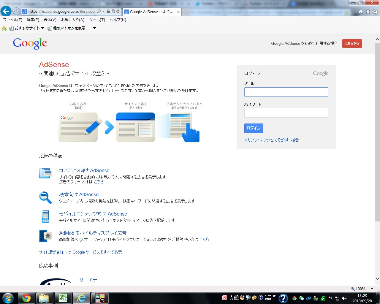Viewport: 380px width, 304px height.
Task: Click the scrollbar down arrow
Action: point(377,278)
